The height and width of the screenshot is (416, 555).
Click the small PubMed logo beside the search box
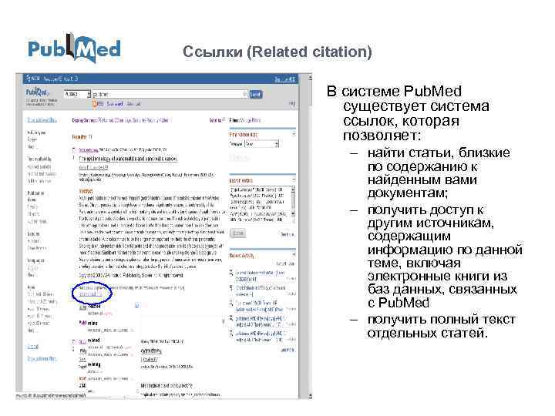[x=36, y=92]
